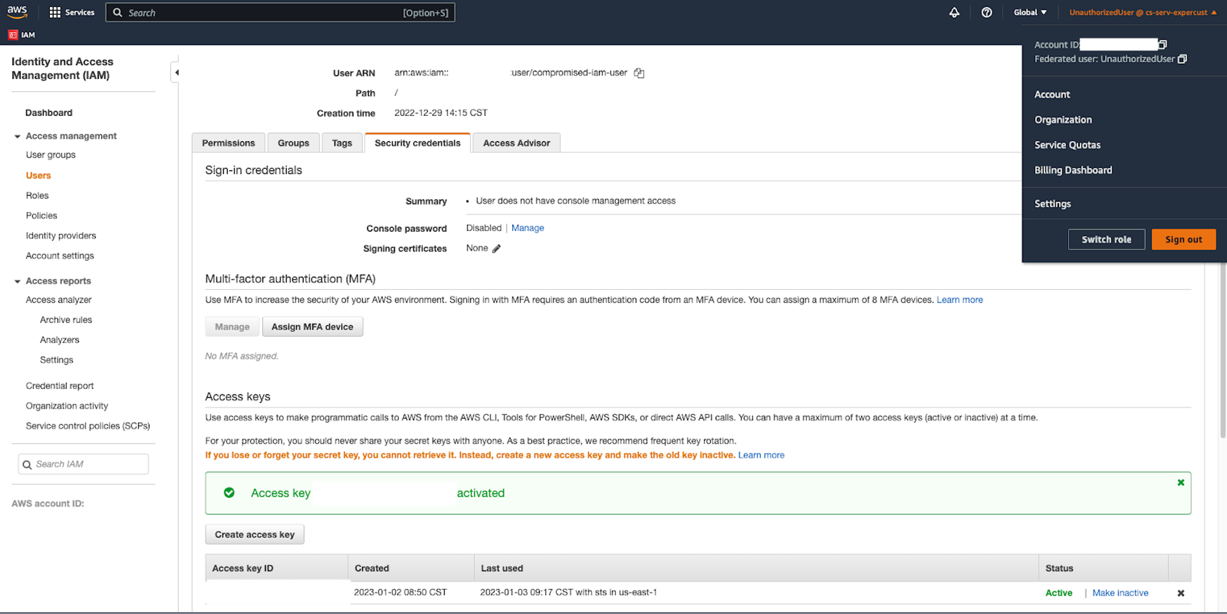Click the orange Sign out button
1227x614 pixels.
[1184, 240]
